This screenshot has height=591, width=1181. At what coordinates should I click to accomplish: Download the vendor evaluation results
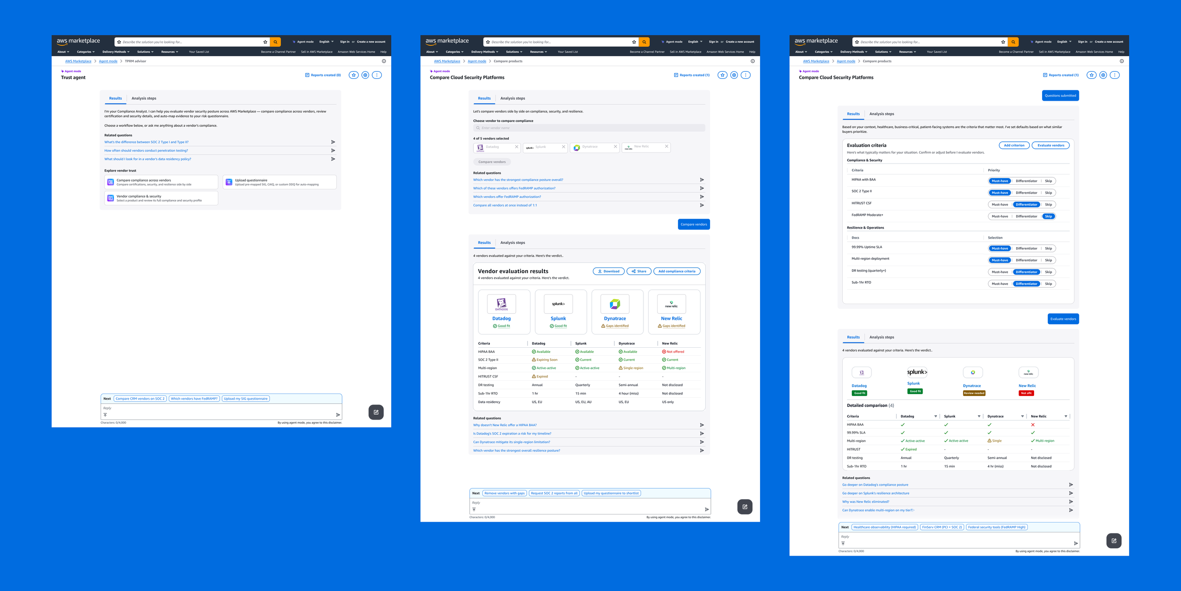click(x=608, y=271)
